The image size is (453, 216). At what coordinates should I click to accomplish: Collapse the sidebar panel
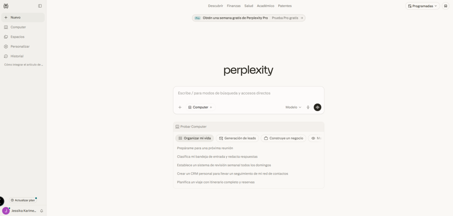click(40, 6)
